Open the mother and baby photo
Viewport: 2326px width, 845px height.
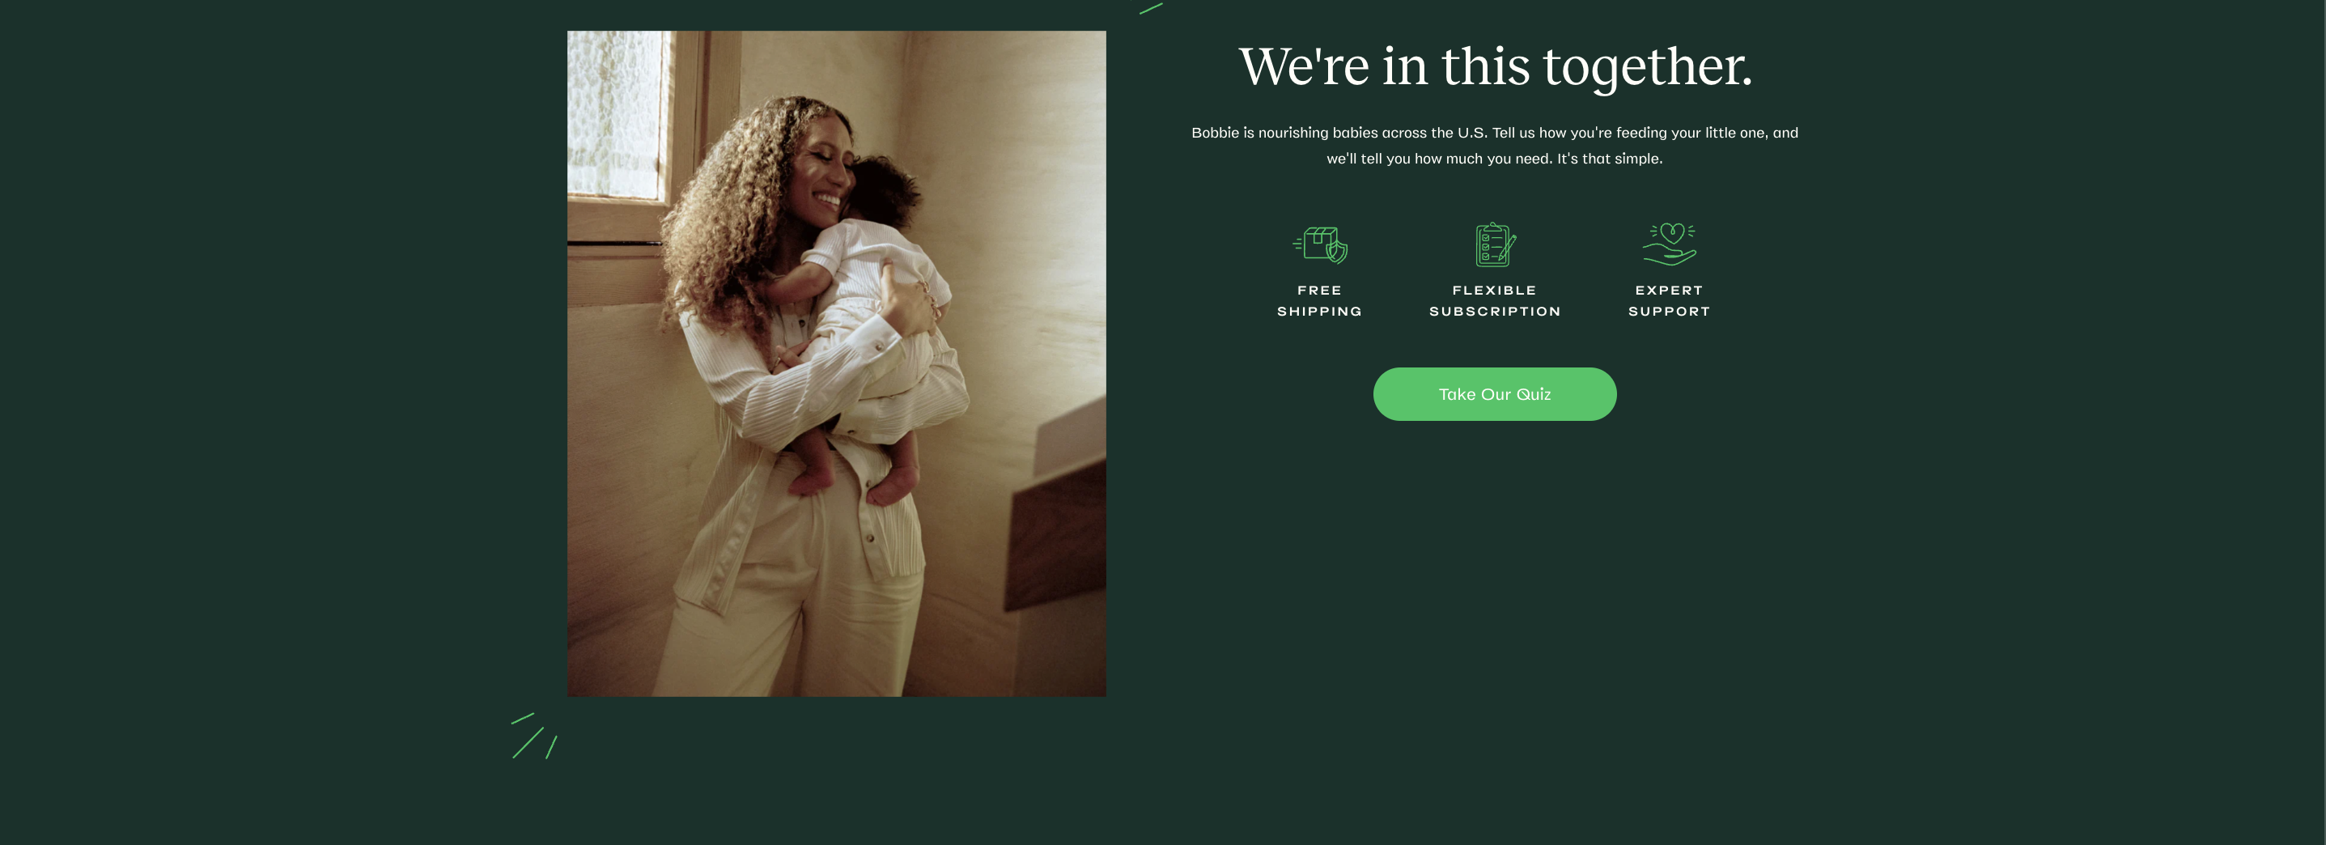pyautogui.click(x=836, y=363)
